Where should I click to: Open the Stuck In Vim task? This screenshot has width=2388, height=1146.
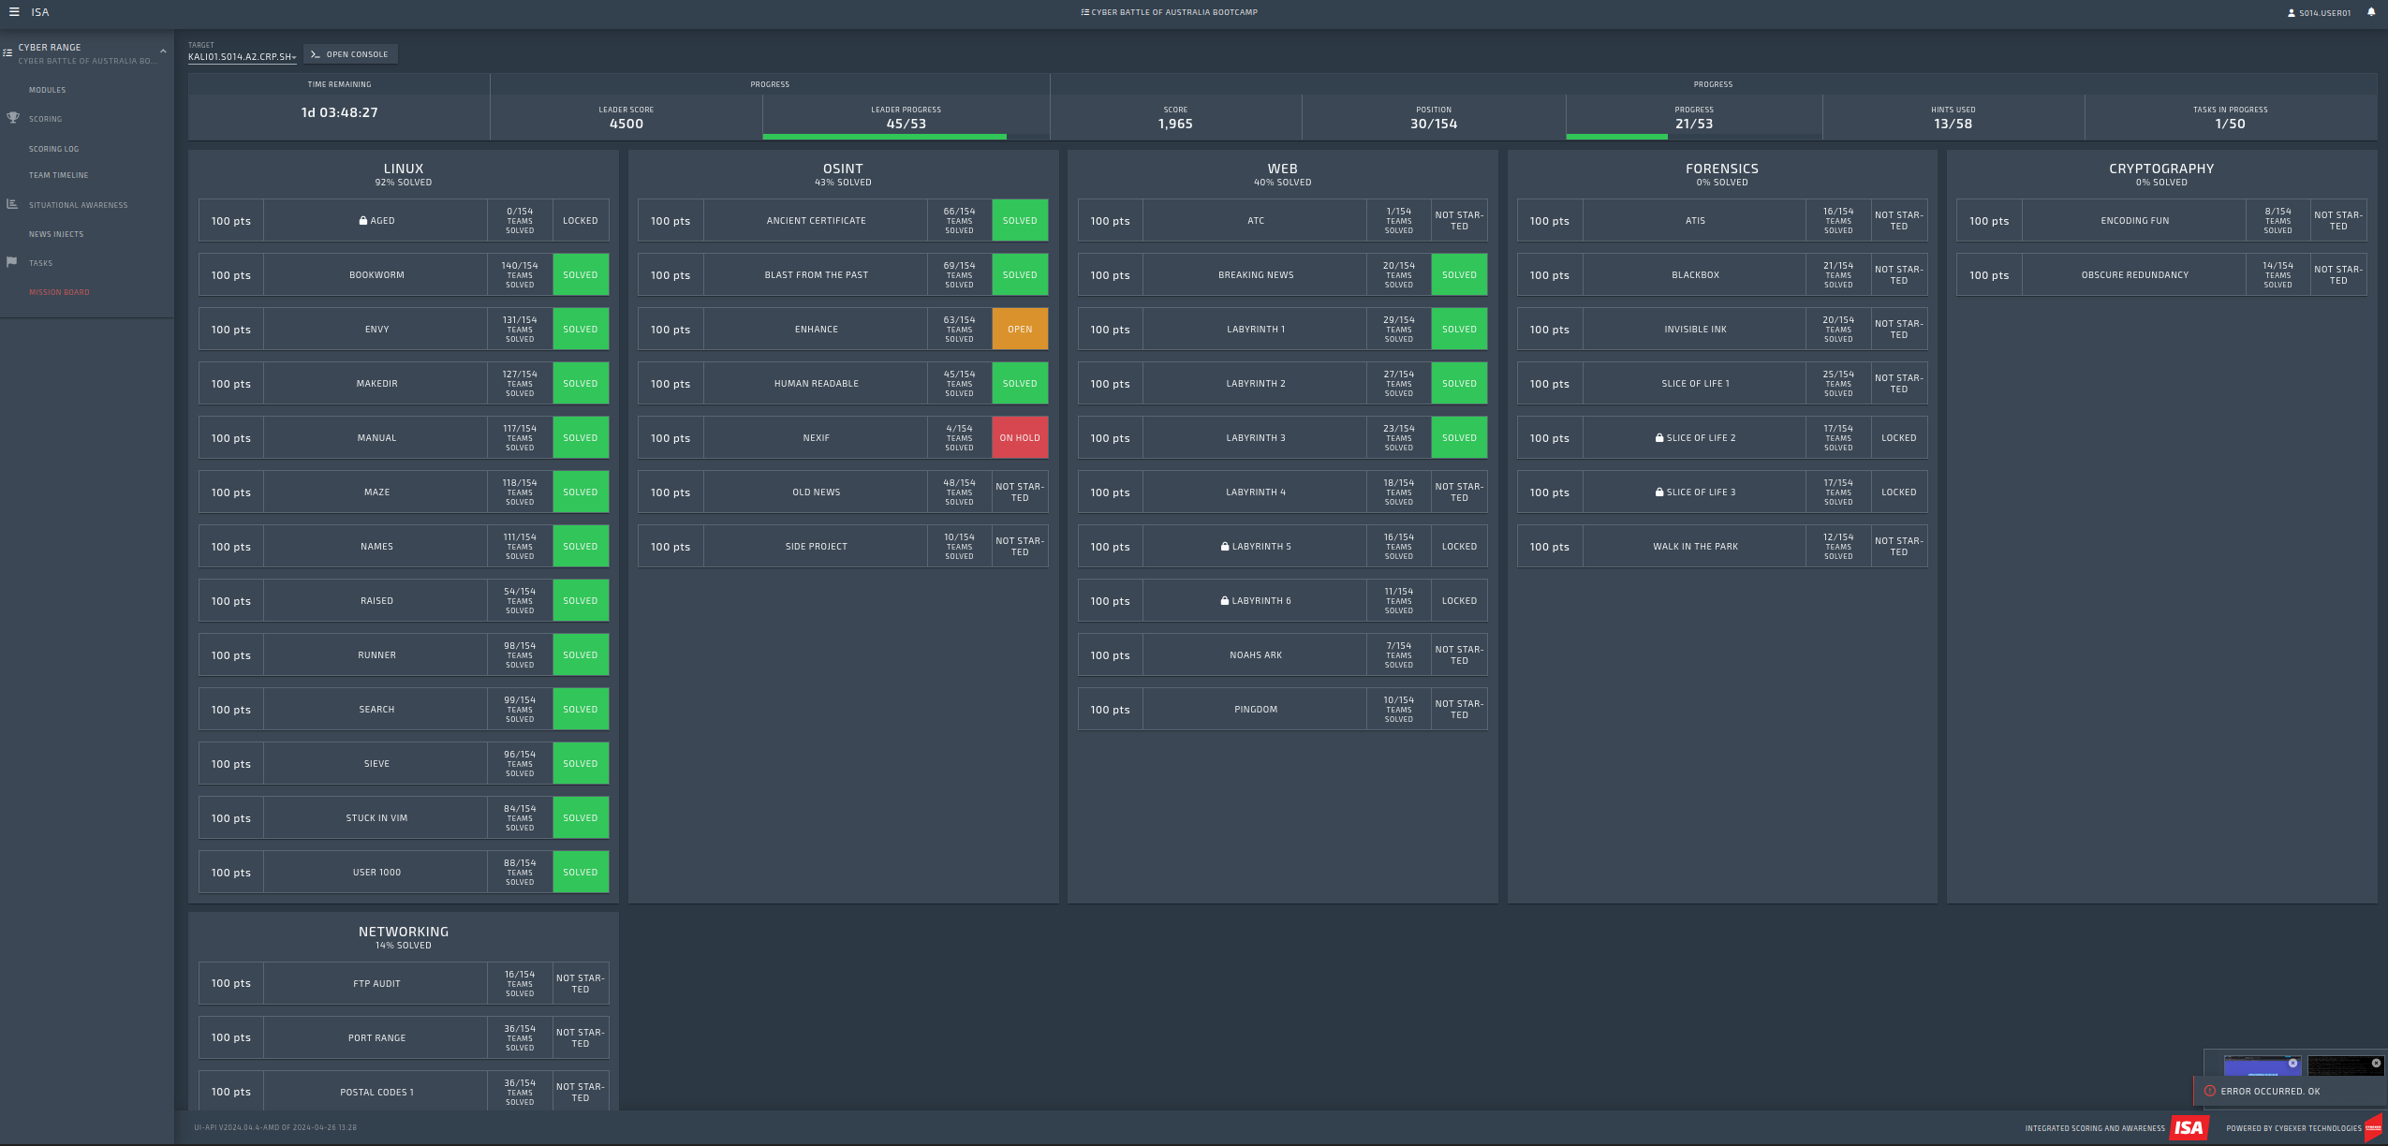coord(404,818)
